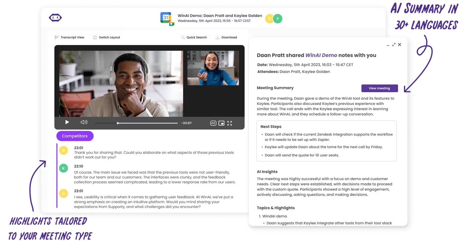Screen dimensions: 470x250
Task: Click 'Thank you for sharing that' transcript text
Action: click(x=154, y=155)
